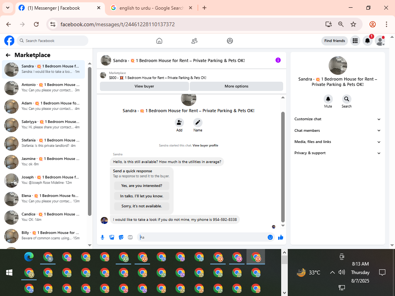Image resolution: width=395 pixels, height=296 pixels.
Task: Open the View buyer profile link
Action: click(x=205, y=145)
